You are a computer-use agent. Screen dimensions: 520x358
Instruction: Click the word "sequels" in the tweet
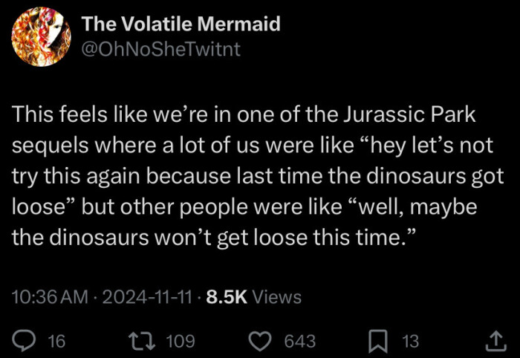[46, 146]
